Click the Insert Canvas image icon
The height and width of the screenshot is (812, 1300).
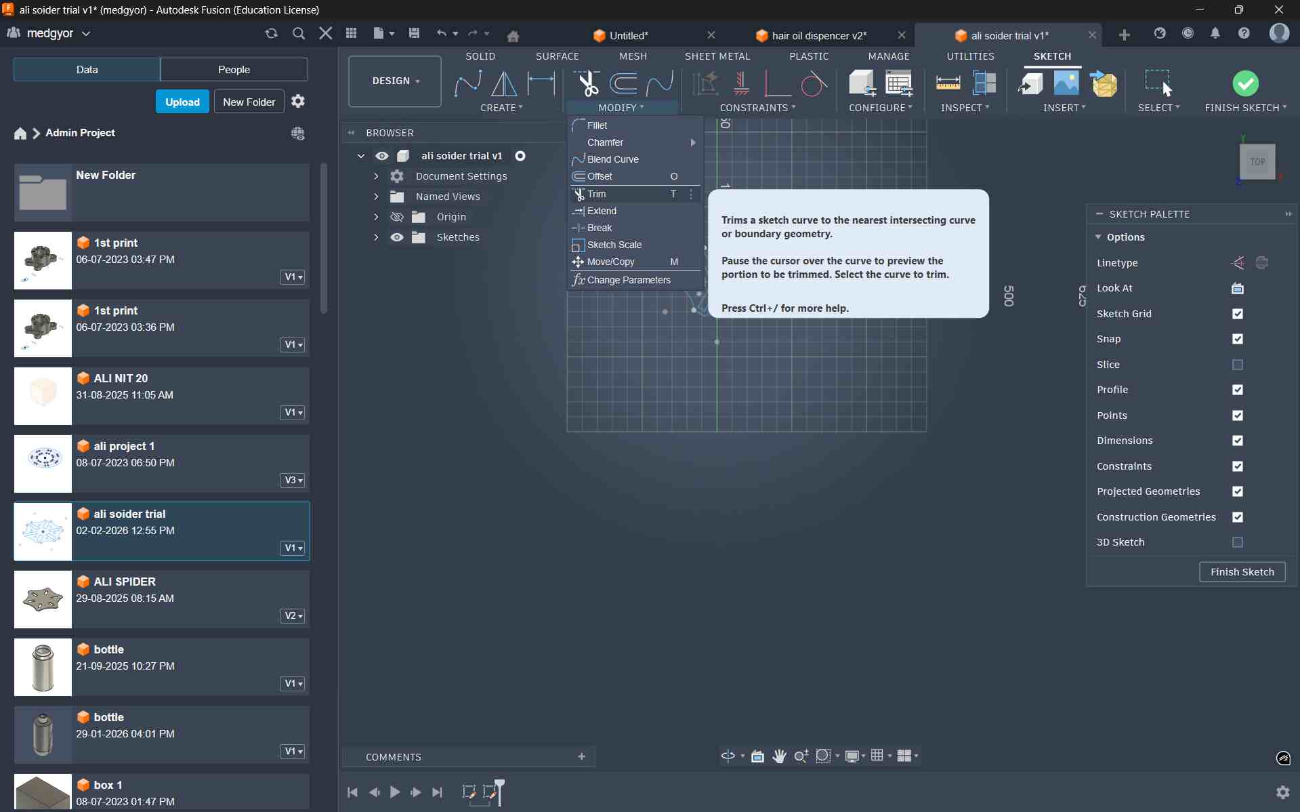pyautogui.click(x=1066, y=83)
